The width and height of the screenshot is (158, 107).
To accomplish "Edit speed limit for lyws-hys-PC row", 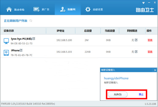I will pos(136,40).
